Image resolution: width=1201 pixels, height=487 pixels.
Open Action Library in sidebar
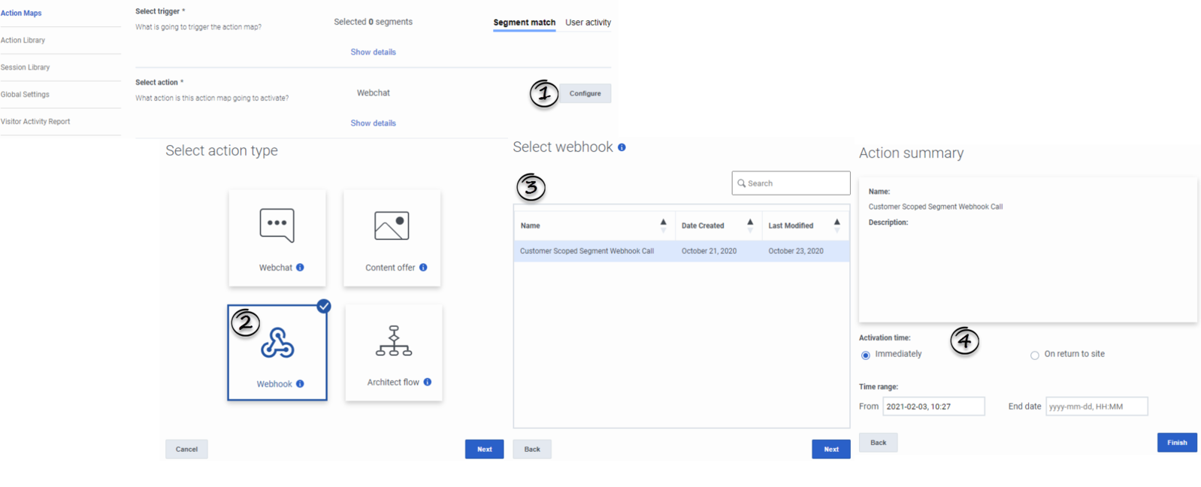pyautogui.click(x=23, y=40)
